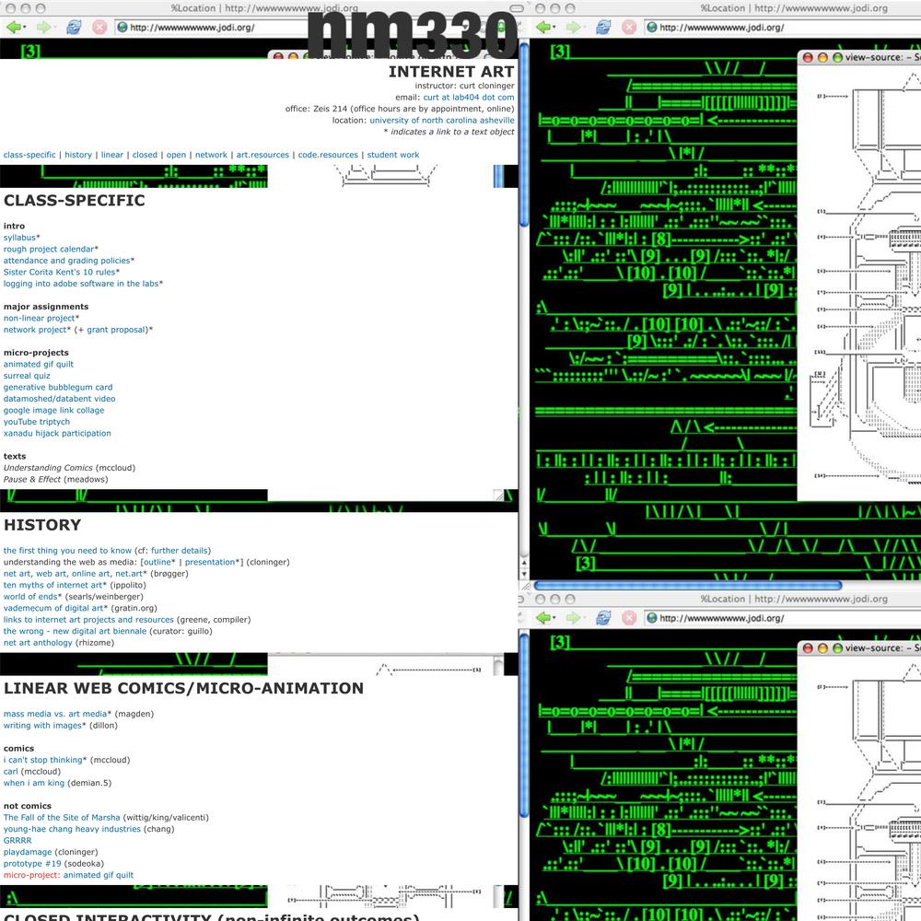Viewport: 921px width, 921px height.
Task: Open the university of north carolina asheville link
Action: (x=442, y=121)
